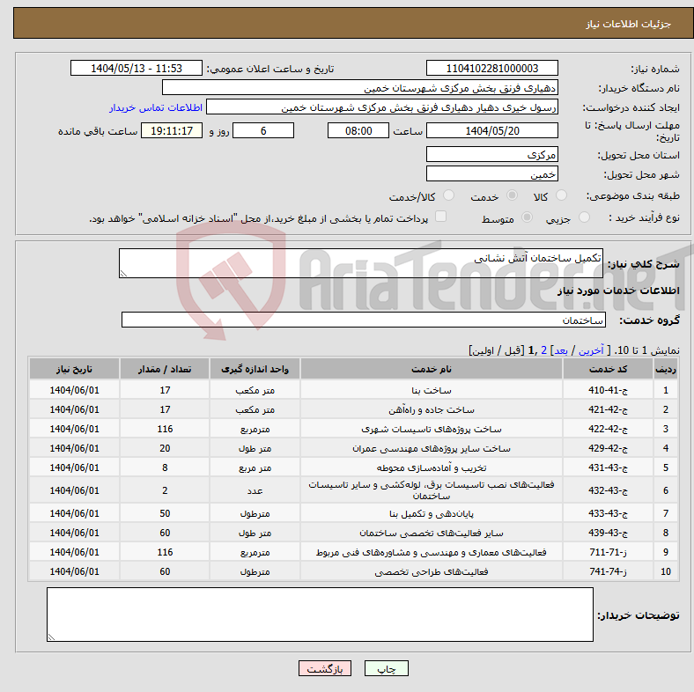Screen dimensions: 694x692
Task: Click service code ج-43-431
Action: pos(609,467)
